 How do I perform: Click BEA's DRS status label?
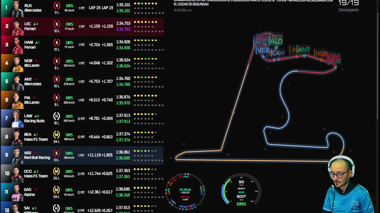tap(69, 135)
